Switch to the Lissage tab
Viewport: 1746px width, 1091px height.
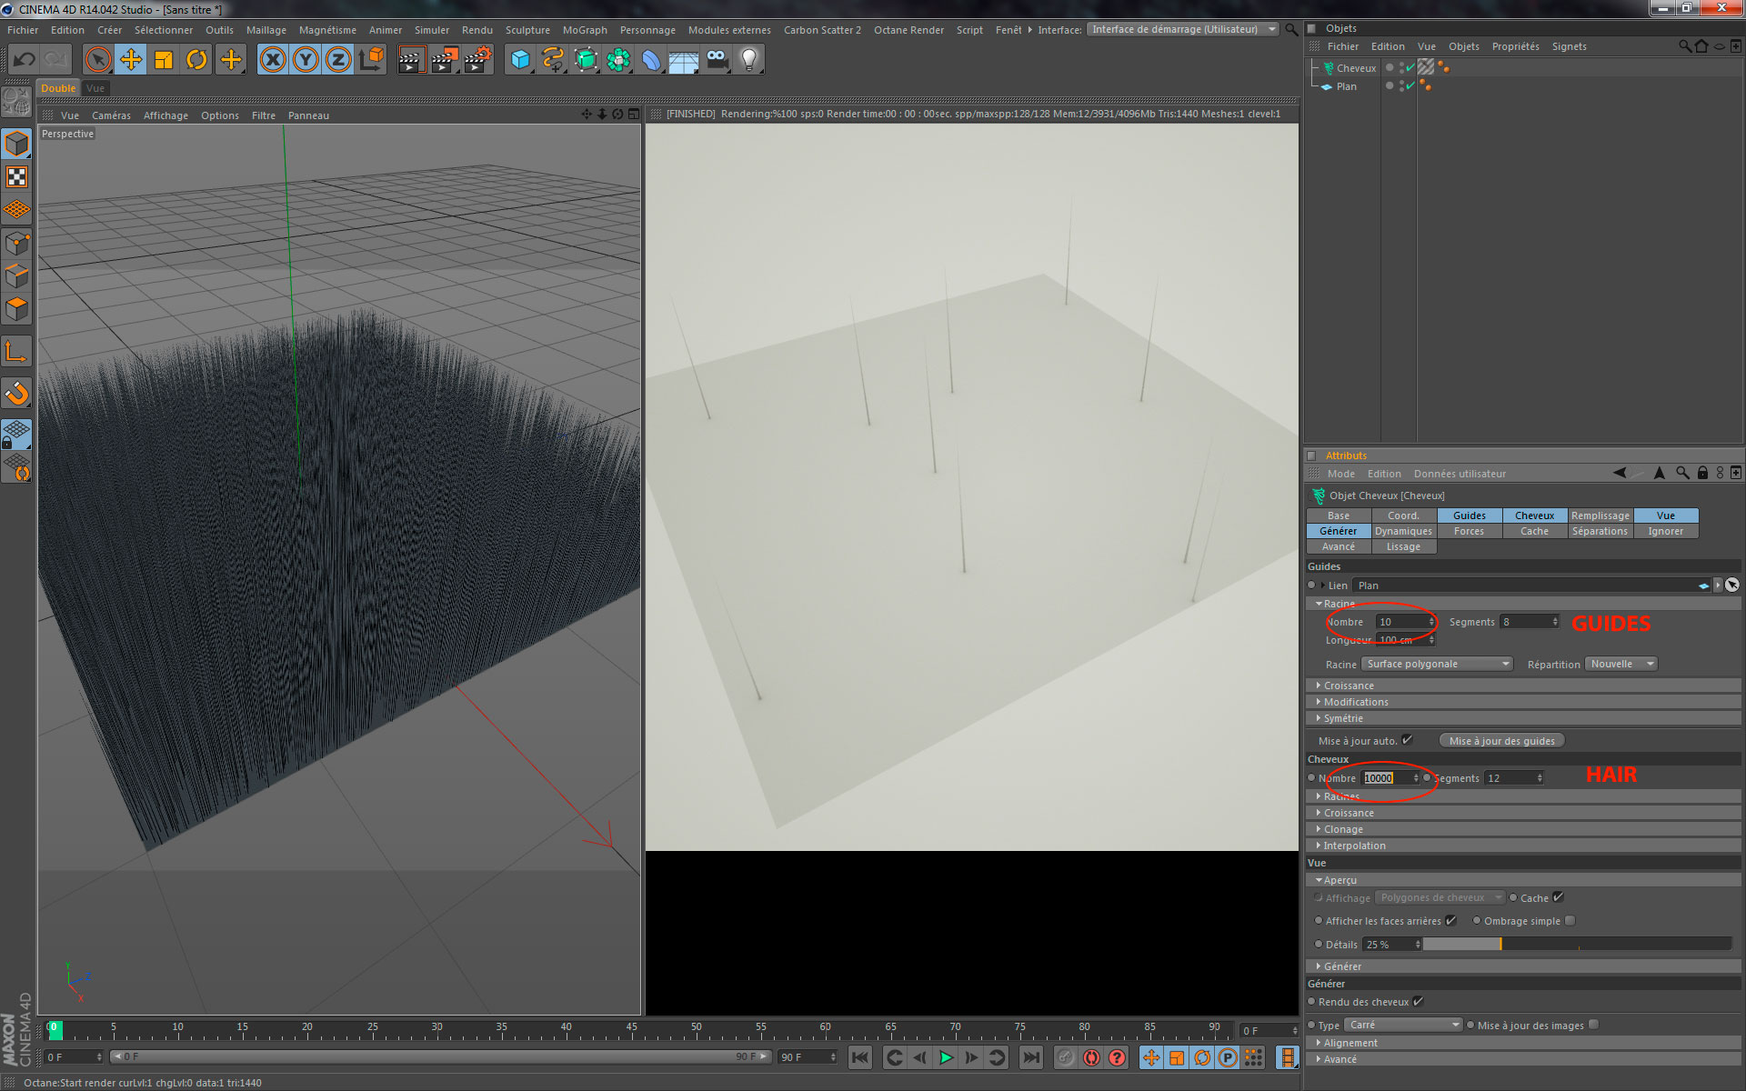point(1403,546)
